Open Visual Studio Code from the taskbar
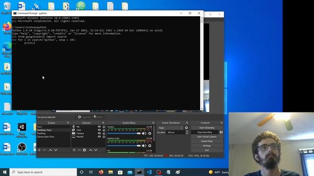The width and height of the screenshot is (314, 176). (x=149, y=172)
